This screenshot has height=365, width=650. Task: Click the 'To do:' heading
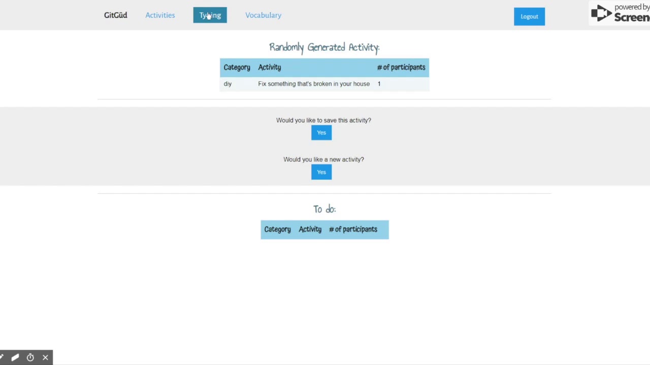click(x=324, y=209)
